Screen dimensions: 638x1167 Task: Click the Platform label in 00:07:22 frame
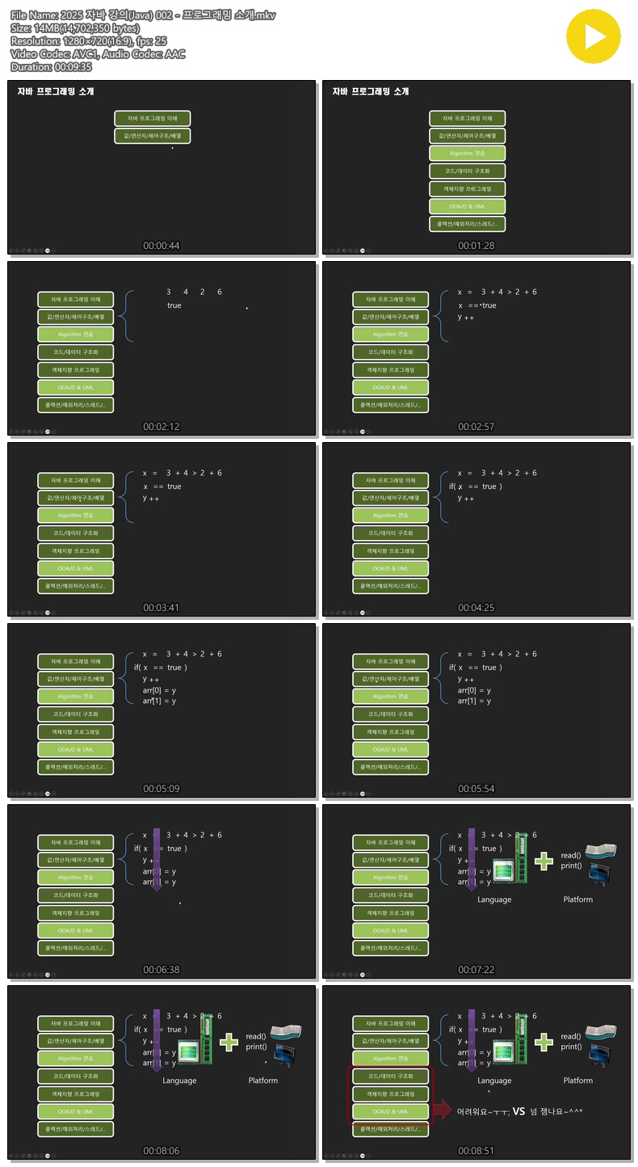click(578, 899)
